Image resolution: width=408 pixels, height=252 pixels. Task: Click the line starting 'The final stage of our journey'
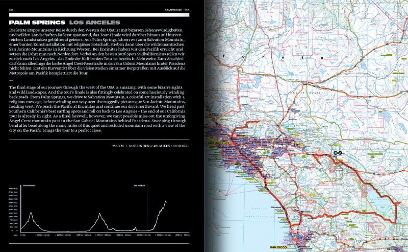[x=96, y=87]
